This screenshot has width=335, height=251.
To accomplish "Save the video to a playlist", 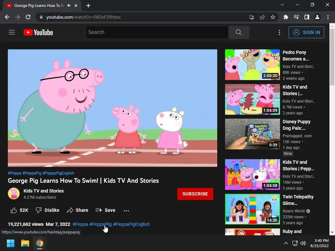I will click(105, 210).
